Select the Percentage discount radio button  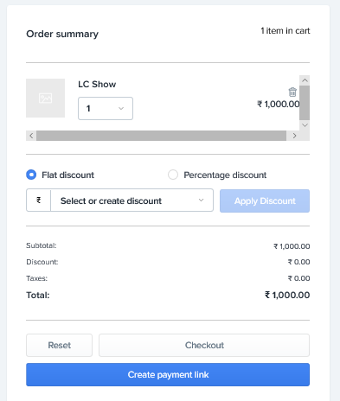173,175
